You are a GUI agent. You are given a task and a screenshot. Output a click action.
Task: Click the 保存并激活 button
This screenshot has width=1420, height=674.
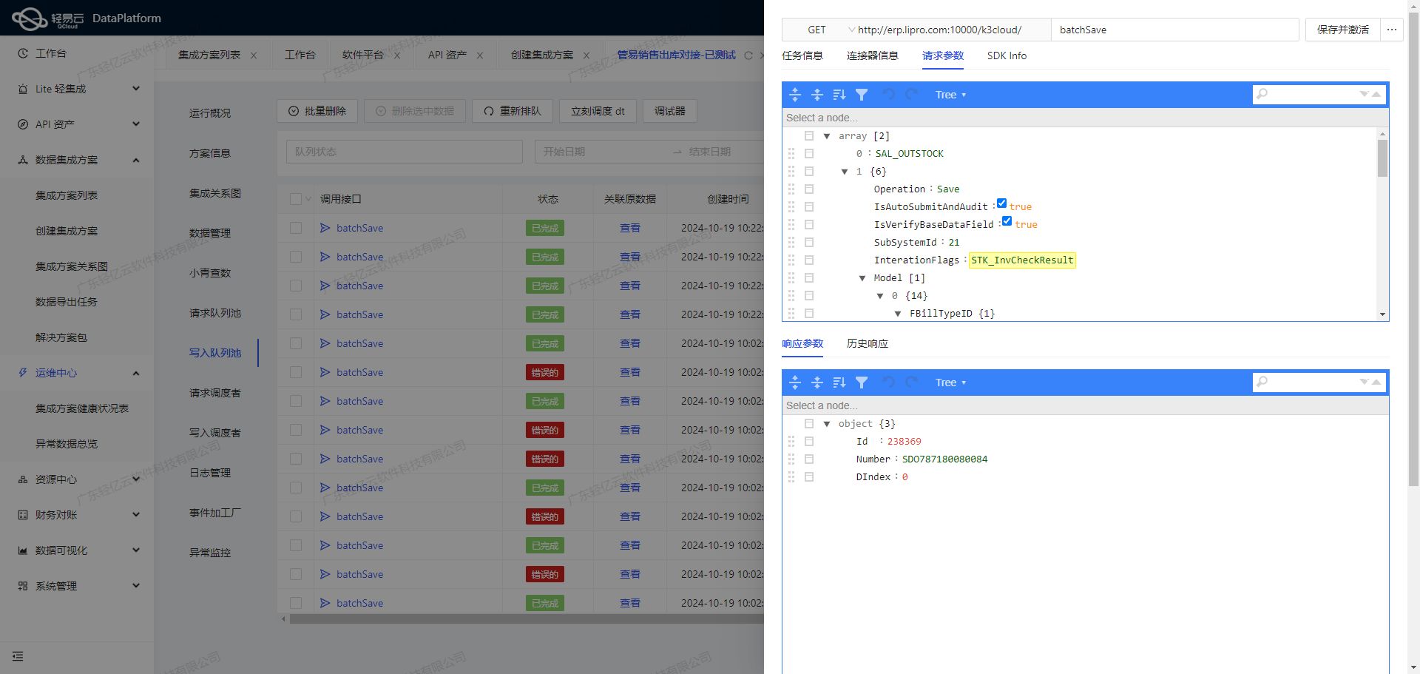tap(1342, 30)
